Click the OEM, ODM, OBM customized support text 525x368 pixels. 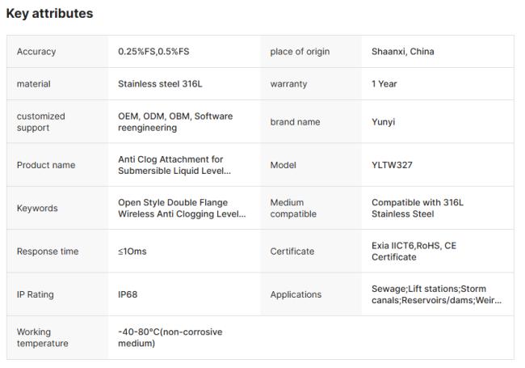point(175,122)
